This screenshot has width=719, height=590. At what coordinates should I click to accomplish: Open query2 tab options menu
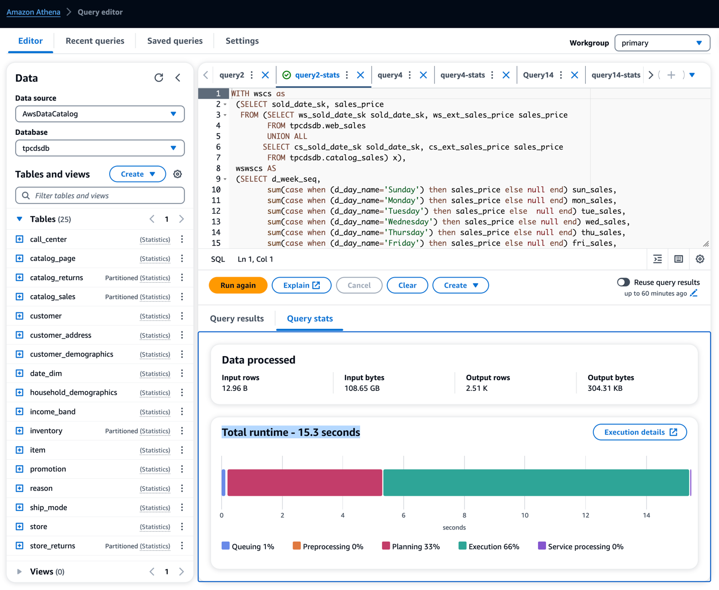pyautogui.click(x=252, y=75)
